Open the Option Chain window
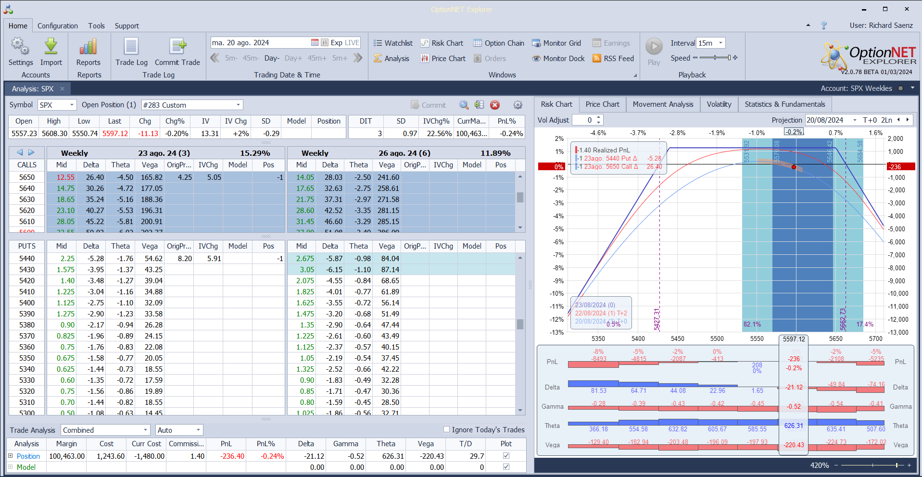Screen dimensions: 922x477 (x=499, y=43)
